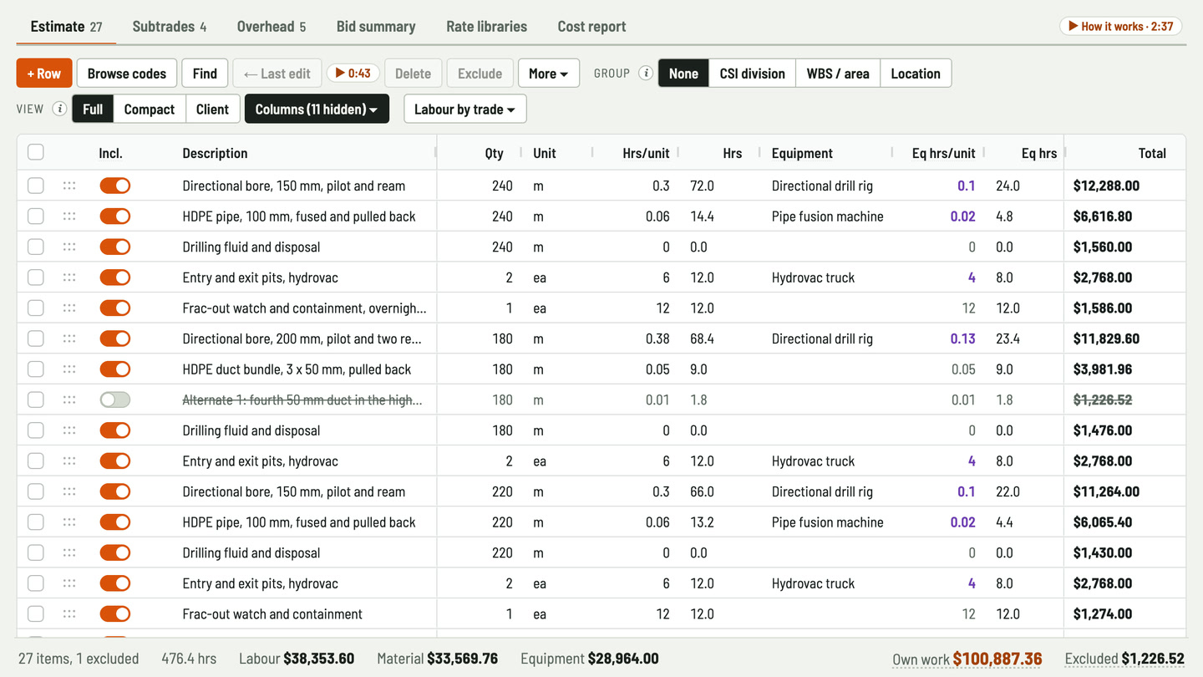The height and width of the screenshot is (677, 1203).
Task: Group by CSI division
Action: (752, 74)
